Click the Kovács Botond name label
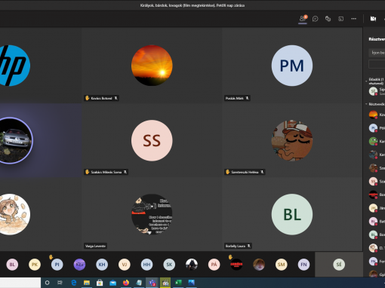This screenshot has height=288, width=385. coord(101,98)
